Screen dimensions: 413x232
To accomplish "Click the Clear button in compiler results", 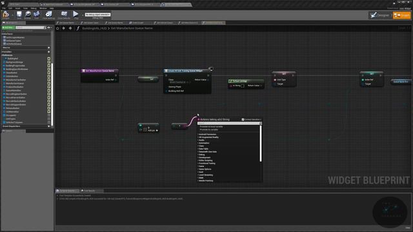I will click(408, 227).
